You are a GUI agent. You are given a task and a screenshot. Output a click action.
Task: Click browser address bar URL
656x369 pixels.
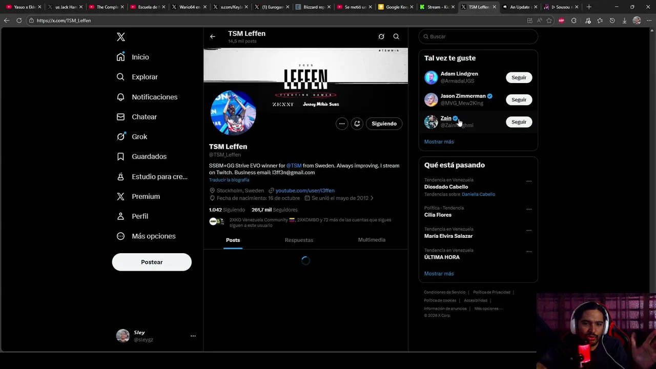pos(64,20)
